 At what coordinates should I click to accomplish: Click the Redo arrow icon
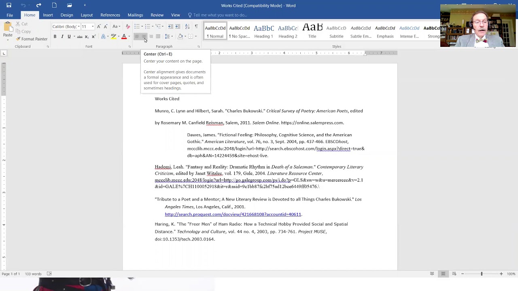[x=38, y=5]
